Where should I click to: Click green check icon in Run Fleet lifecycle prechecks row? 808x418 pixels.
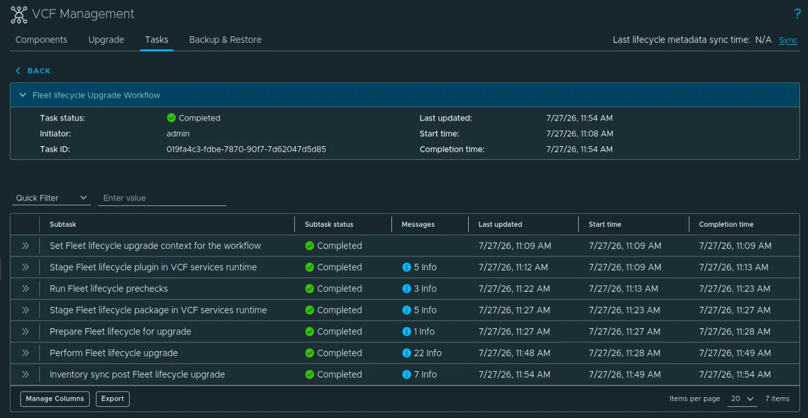point(310,289)
